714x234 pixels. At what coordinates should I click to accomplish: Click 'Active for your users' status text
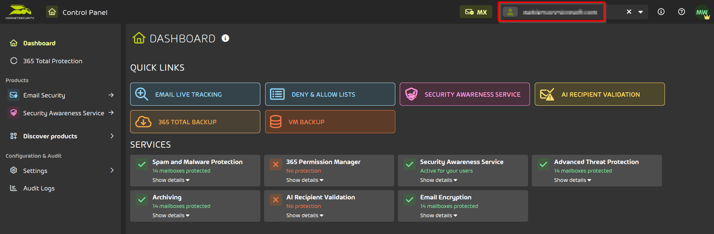coord(447,171)
